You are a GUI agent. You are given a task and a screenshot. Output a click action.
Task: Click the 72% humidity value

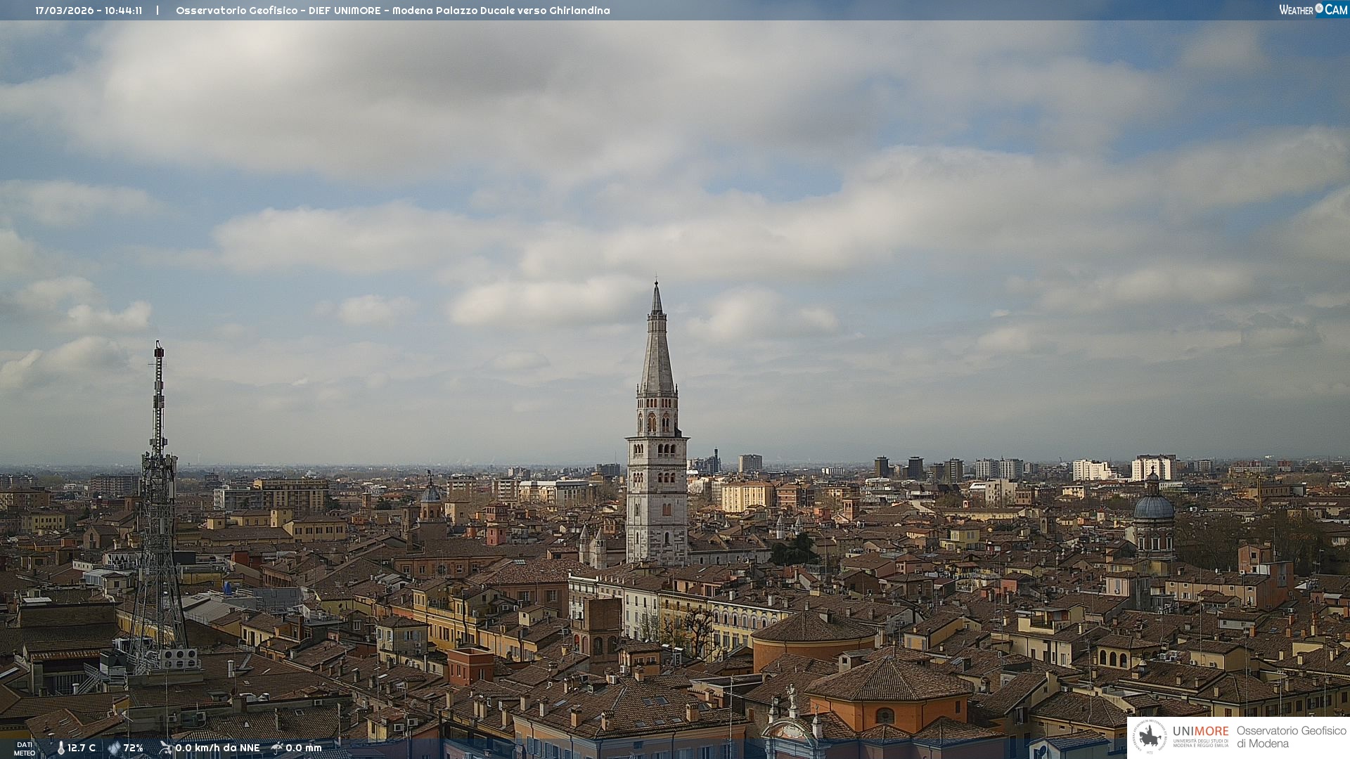tap(134, 748)
